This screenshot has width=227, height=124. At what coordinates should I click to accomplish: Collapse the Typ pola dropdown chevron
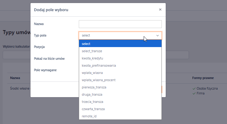click(x=158, y=36)
